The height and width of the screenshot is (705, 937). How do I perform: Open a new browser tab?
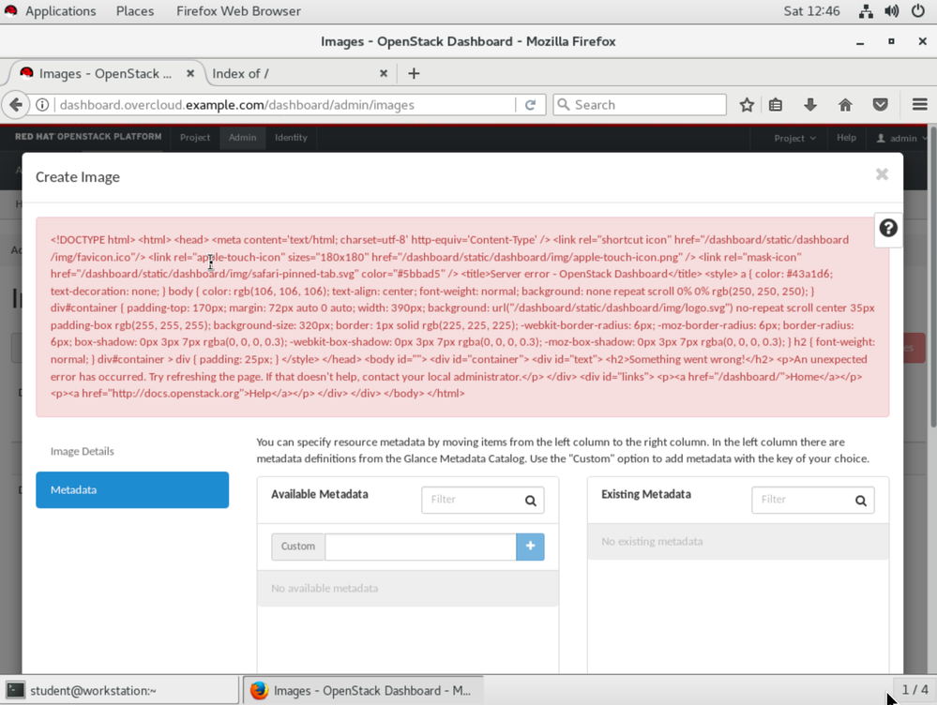coord(414,73)
